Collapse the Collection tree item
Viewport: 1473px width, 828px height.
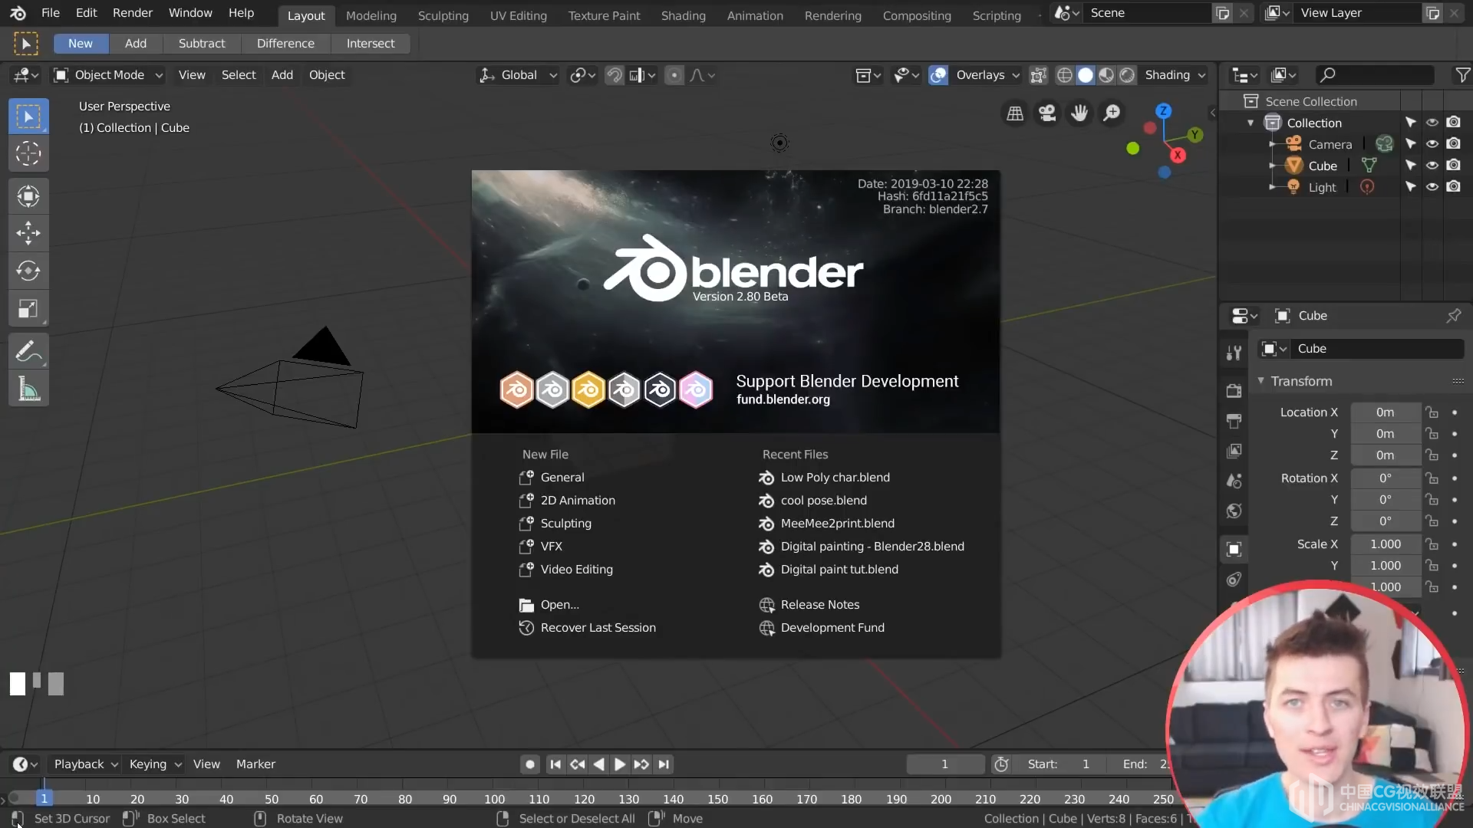pyautogui.click(x=1251, y=123)
